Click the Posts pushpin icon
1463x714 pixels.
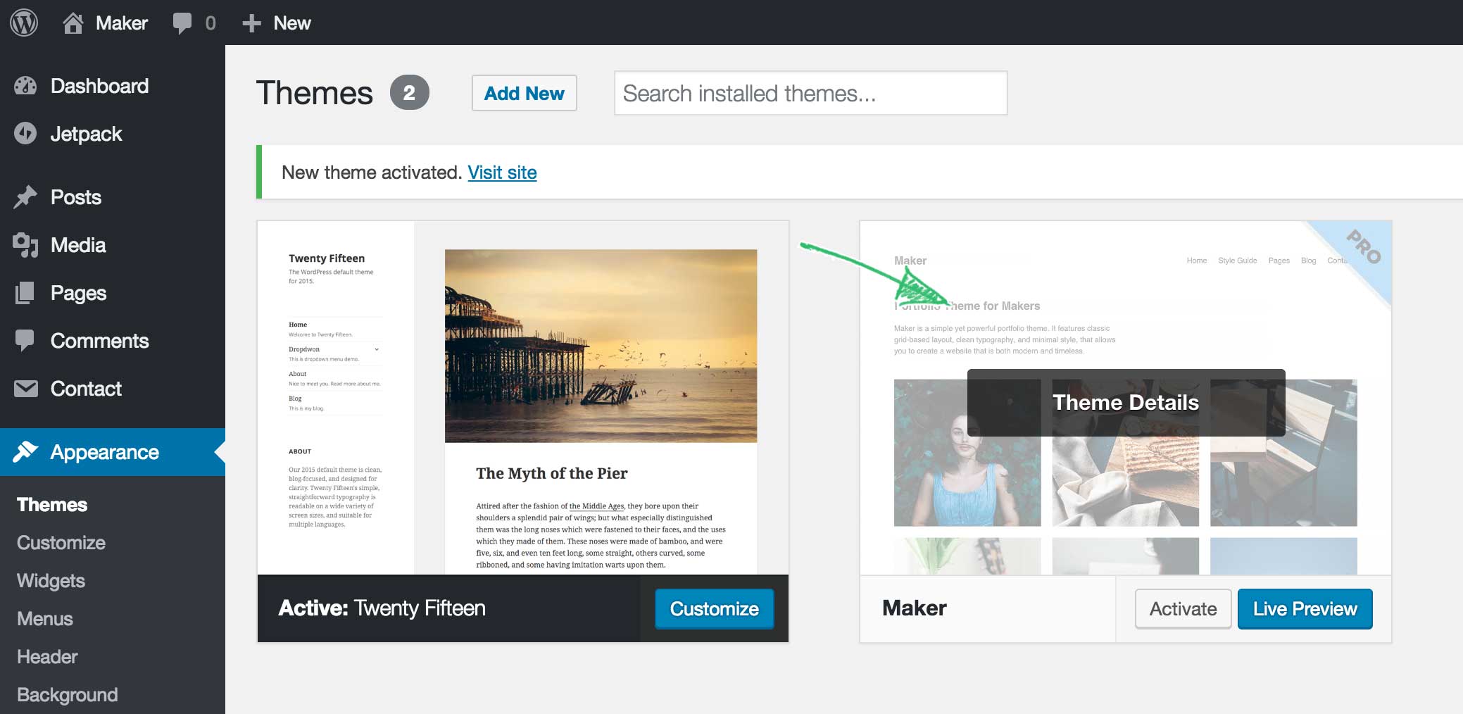coord(25,197)
